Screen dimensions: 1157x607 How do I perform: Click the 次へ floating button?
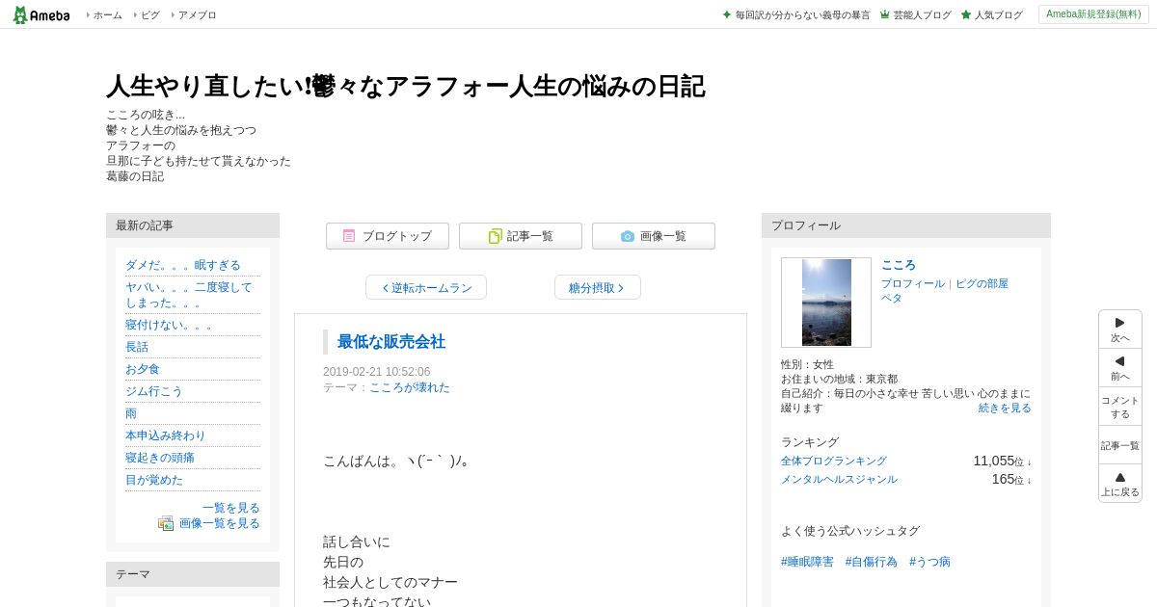1120,330
